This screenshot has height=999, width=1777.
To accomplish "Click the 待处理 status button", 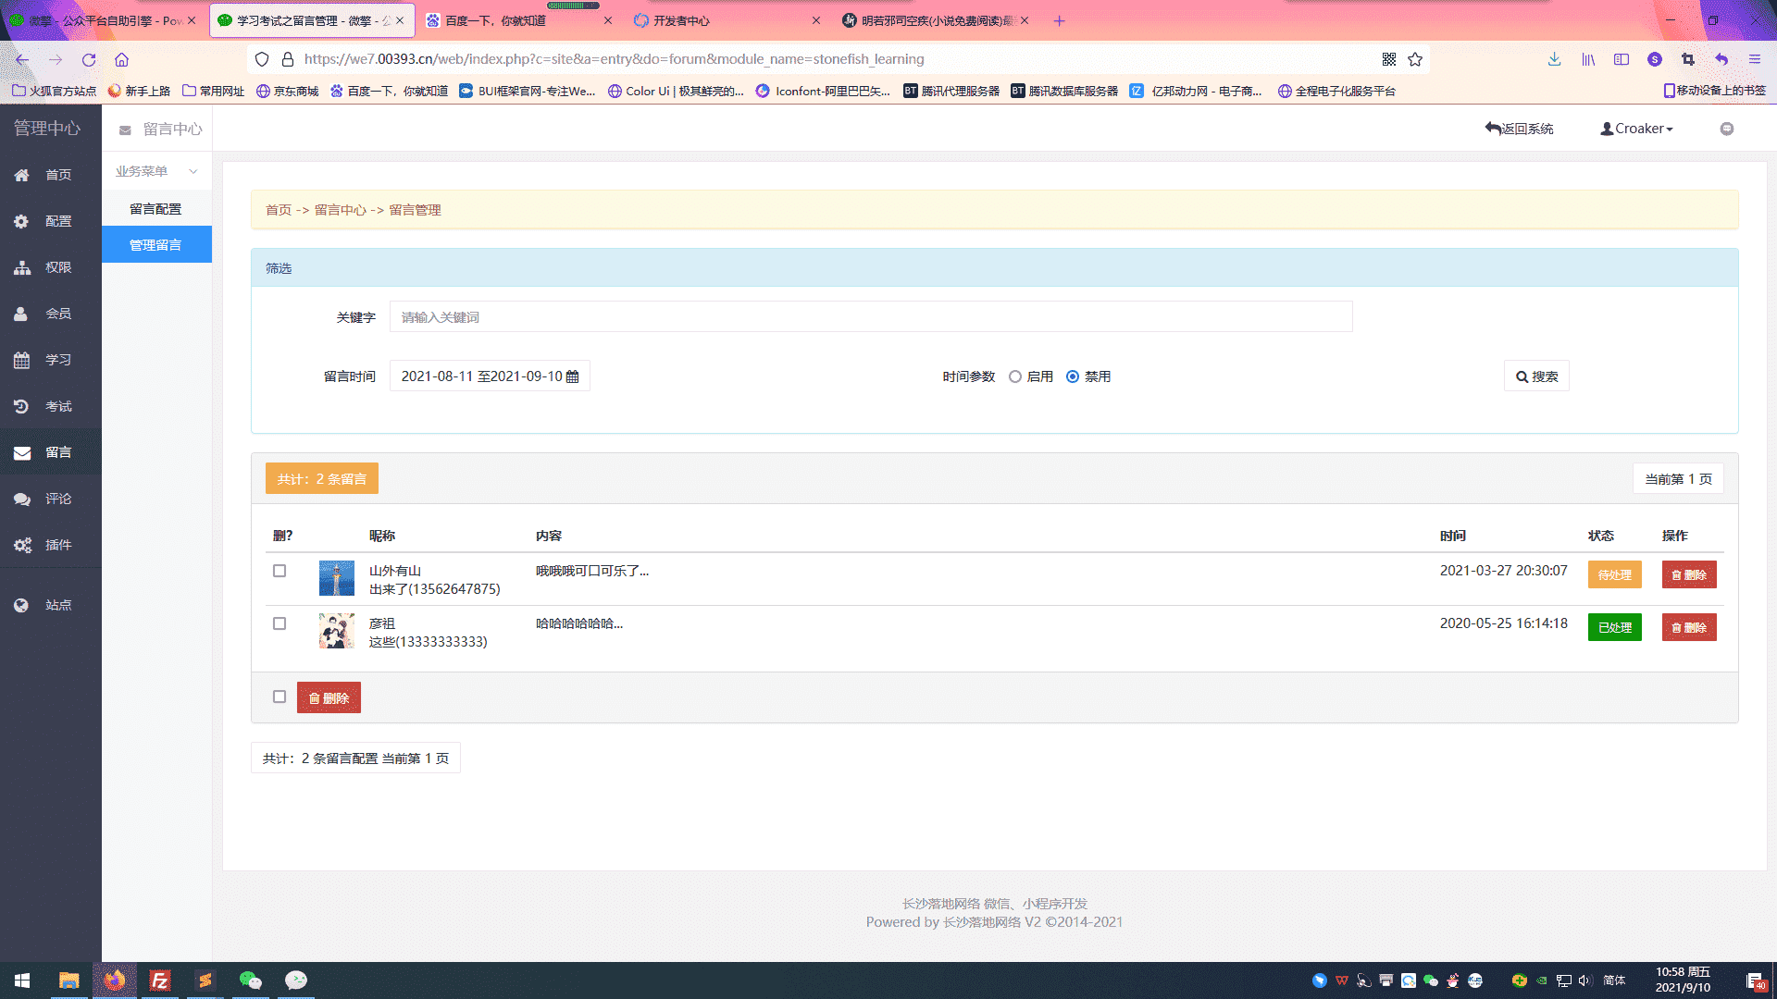I will click(1615, 574).
